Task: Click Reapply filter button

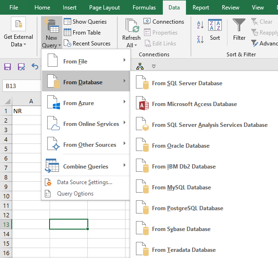Action: coord(264,33)
